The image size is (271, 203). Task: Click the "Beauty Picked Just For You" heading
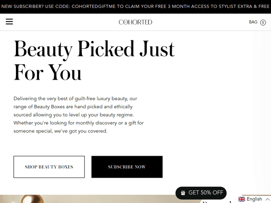94,61
